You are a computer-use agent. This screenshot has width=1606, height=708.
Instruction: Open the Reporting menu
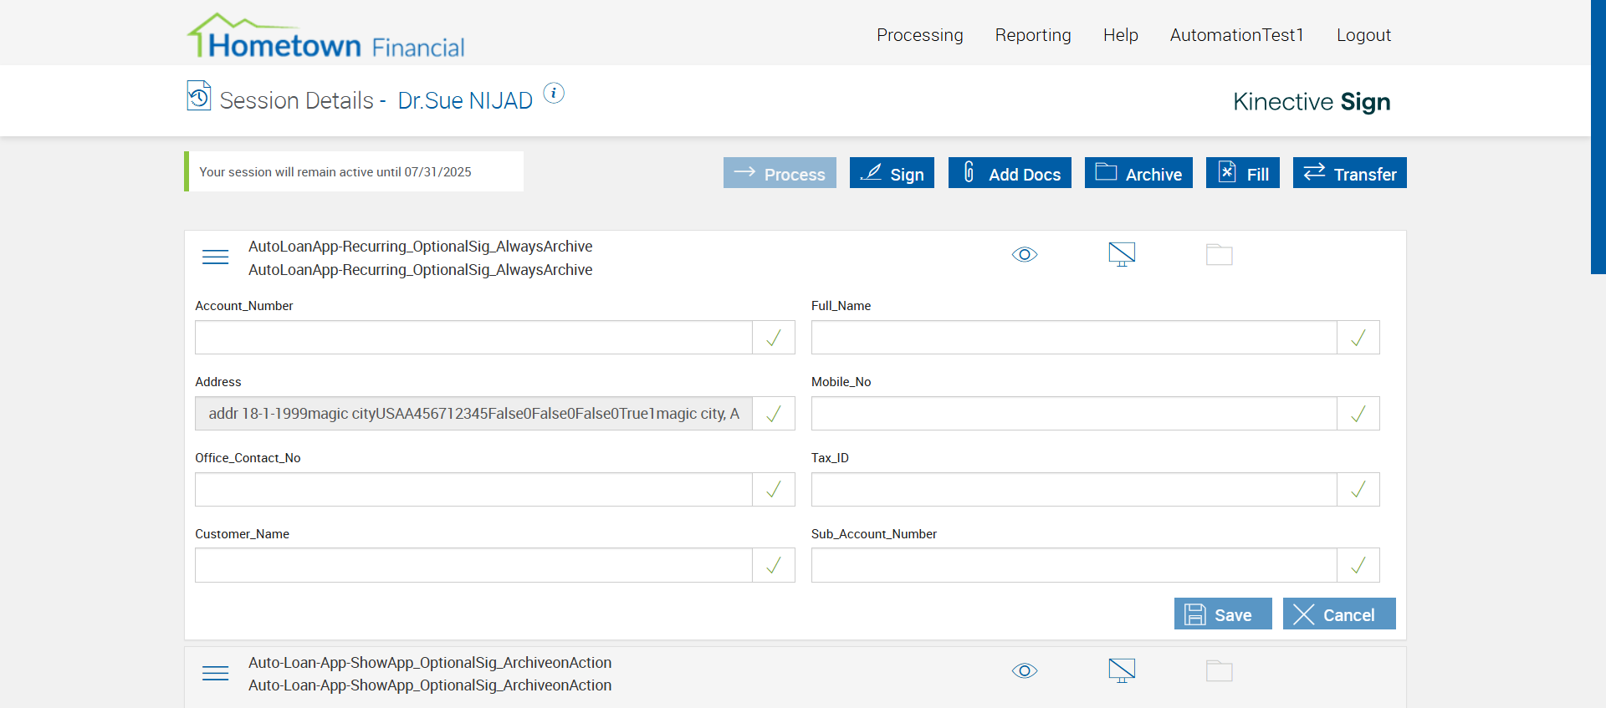(x=1033, y=35)
